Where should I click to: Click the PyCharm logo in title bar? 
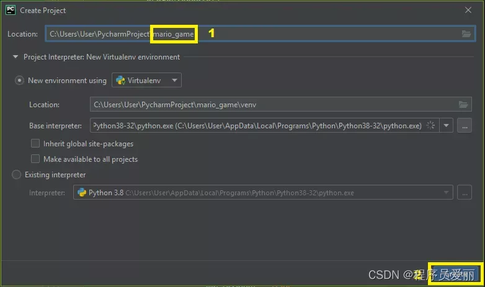click(11, 10)
